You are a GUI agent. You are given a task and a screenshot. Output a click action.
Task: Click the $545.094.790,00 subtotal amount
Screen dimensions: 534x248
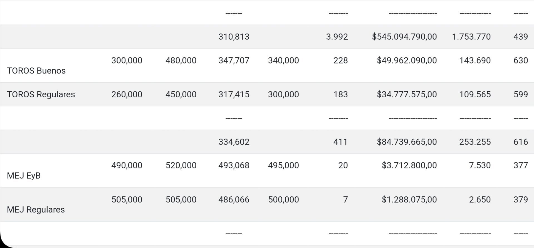tap(404, 37)
